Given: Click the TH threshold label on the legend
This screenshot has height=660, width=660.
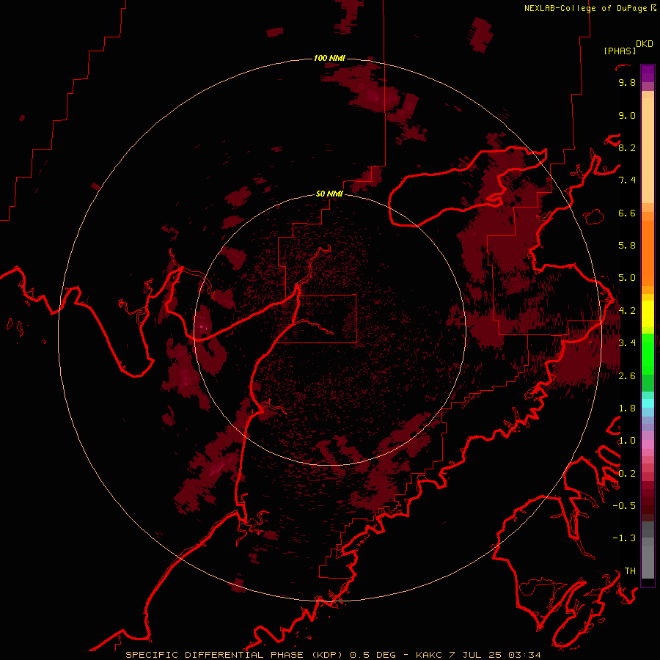Looking at the screenshot, I should (630, 571).
